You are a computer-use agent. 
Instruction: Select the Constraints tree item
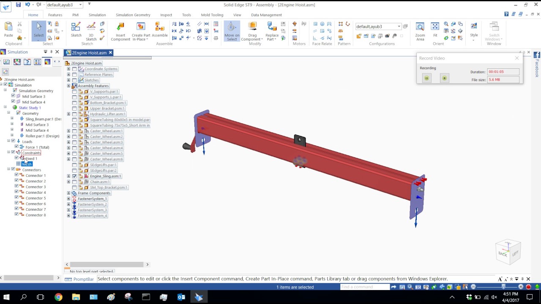coord(31,153)
